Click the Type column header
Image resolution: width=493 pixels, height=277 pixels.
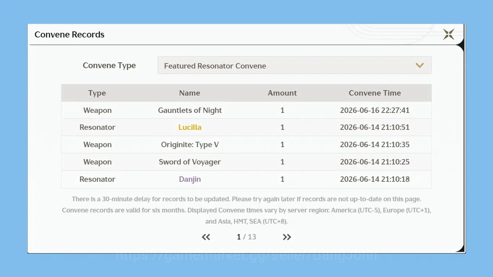coord(97,93)
